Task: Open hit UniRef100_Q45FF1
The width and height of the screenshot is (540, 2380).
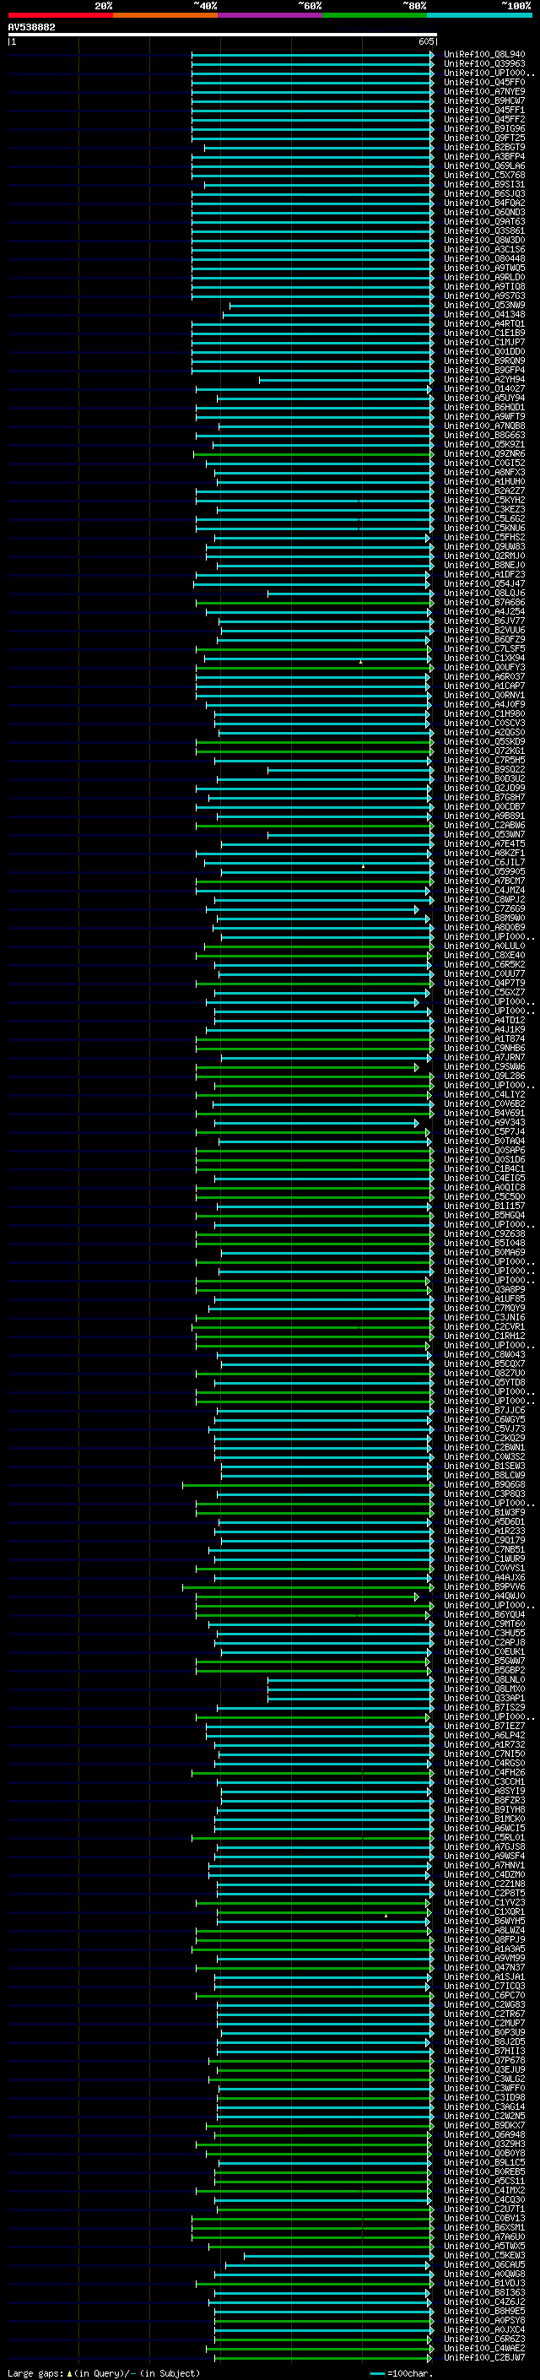Action: pyautogui.click(x=484, y=110)
